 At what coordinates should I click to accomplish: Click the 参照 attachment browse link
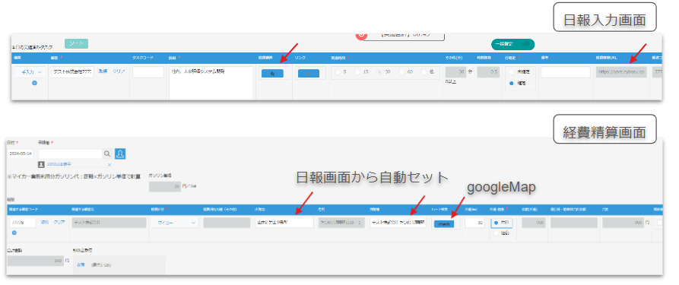[x=80, y=264]
